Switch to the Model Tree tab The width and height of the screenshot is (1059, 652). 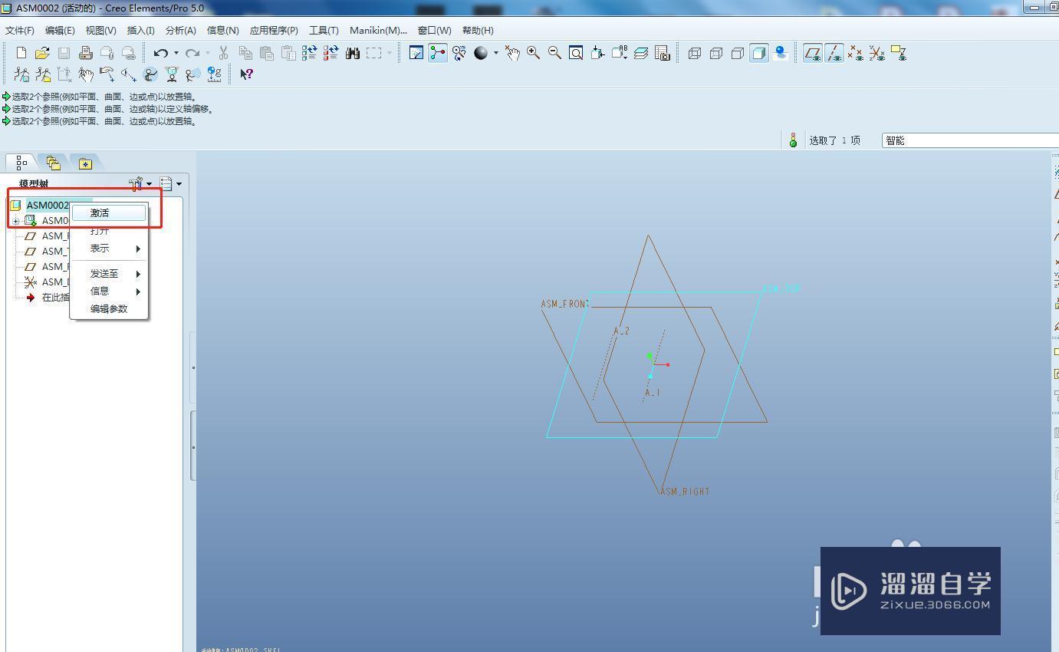21,163
